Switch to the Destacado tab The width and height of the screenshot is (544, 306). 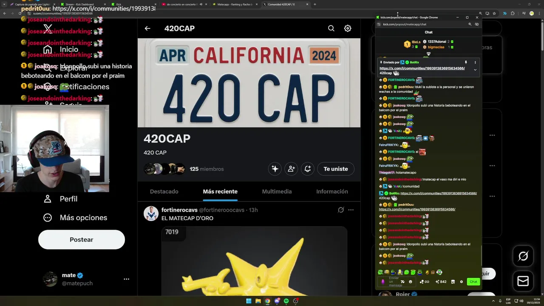click(164, 192)
